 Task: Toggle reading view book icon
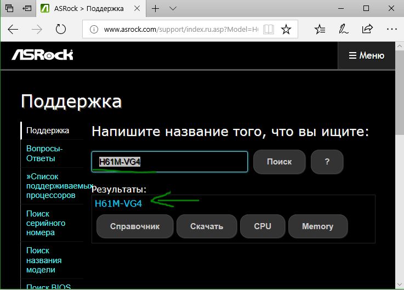pyautogui.click(x=269, y=30)
